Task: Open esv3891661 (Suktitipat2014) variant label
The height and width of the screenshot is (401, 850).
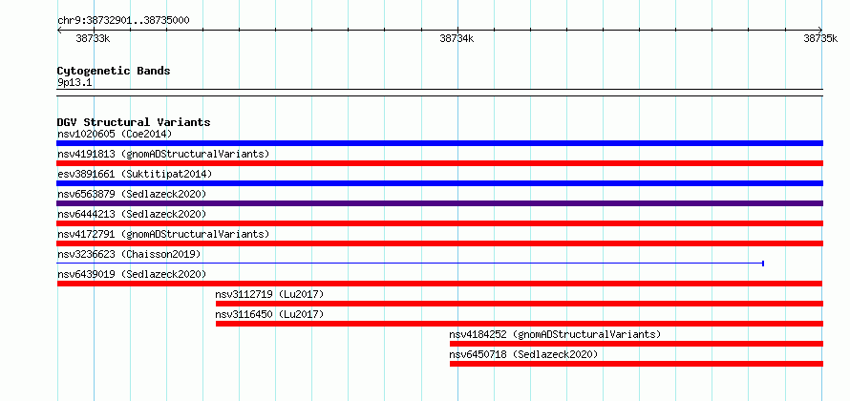Action: coord(135,174)
